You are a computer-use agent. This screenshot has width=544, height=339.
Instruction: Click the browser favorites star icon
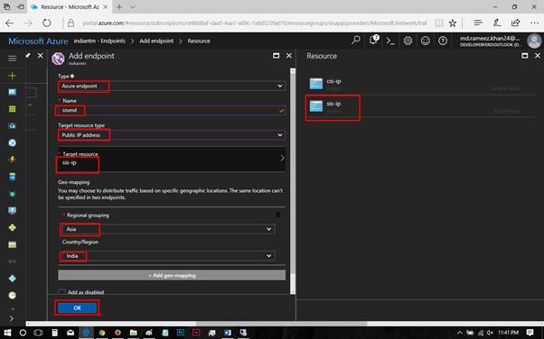click(453, 23)
